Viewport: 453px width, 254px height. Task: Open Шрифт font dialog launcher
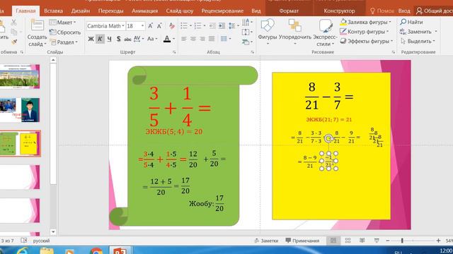[x=174, y=52]
